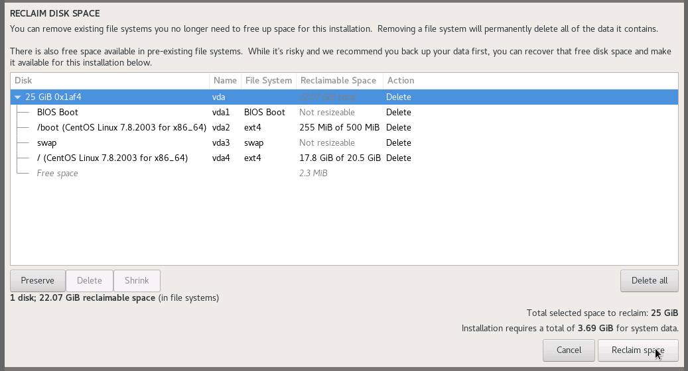
Task: Open the Action cell for vda2 /boot
Action: point(399,128)
